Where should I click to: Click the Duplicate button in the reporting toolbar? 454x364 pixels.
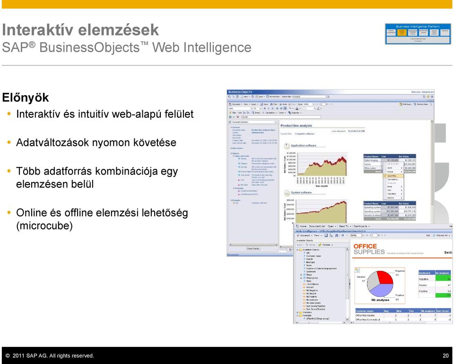click(x=294, y=113)
